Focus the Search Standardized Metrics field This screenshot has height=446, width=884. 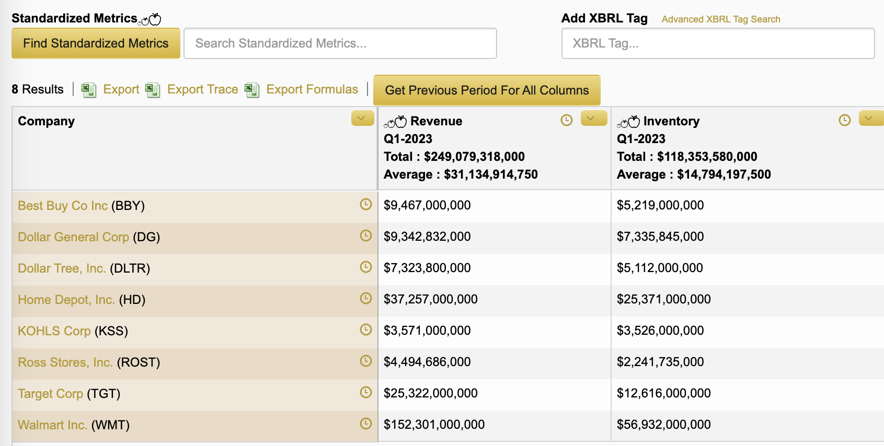340,43
